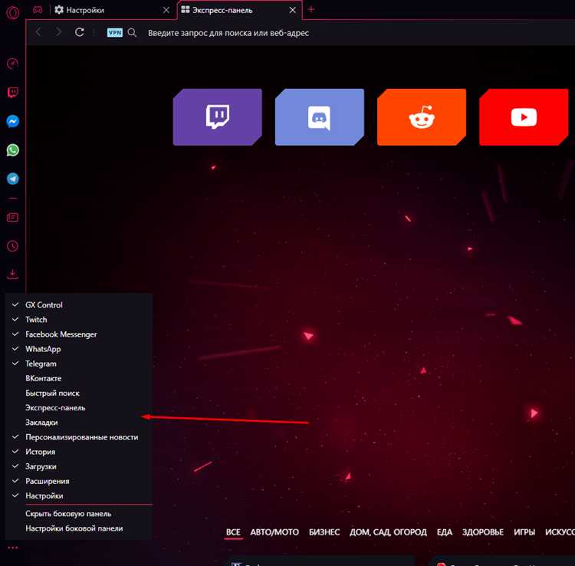Viewport: 575px width, 566px height.
Task: Click the three-dots sidebar options icon
Action: click(x=12, y=548)
